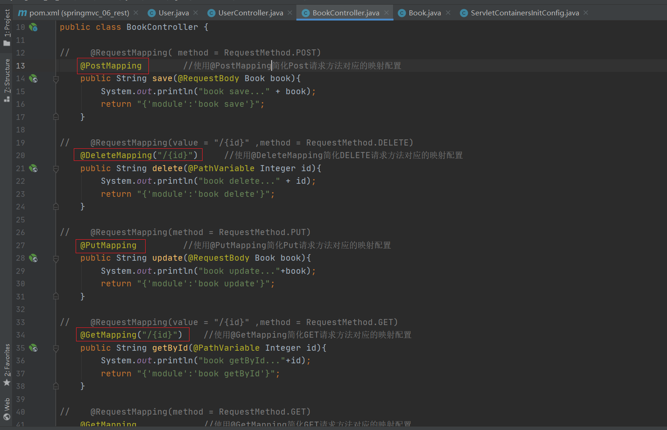Close the User.java editor tab
Image resolution: width=667 pixels, height=430 pixels.
[x=196, y=13]
